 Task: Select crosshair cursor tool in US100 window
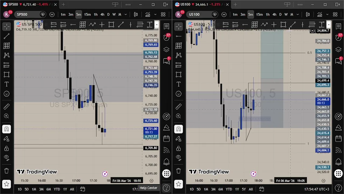(178, 26)
